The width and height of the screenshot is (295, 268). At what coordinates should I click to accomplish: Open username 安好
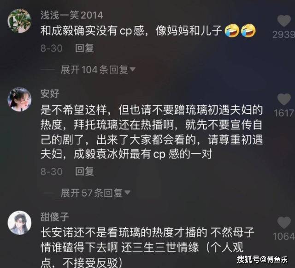(x=50, y=93)
